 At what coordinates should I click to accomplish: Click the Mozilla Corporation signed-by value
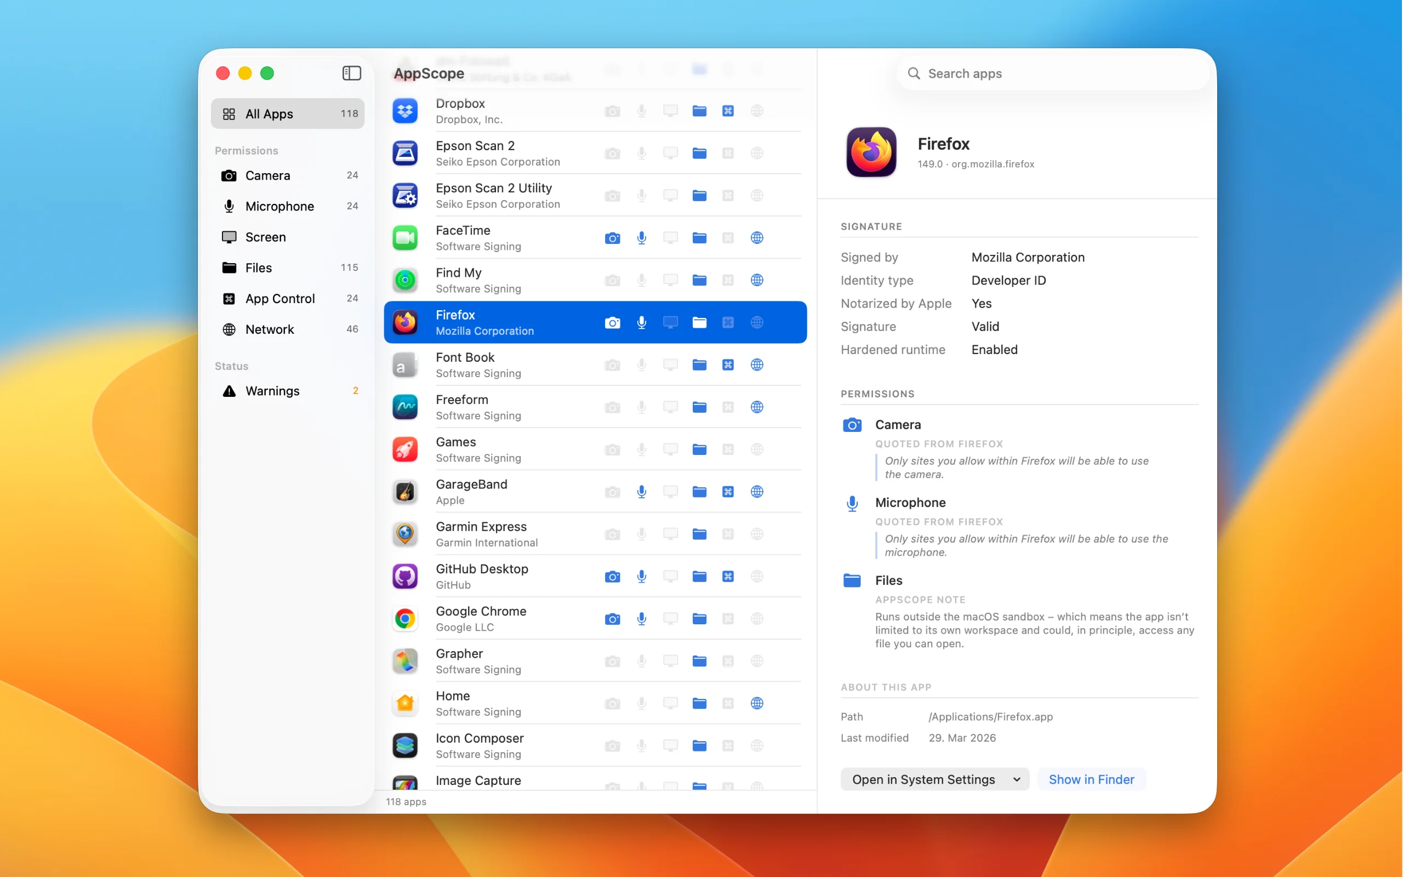[x=1028, y=258]
